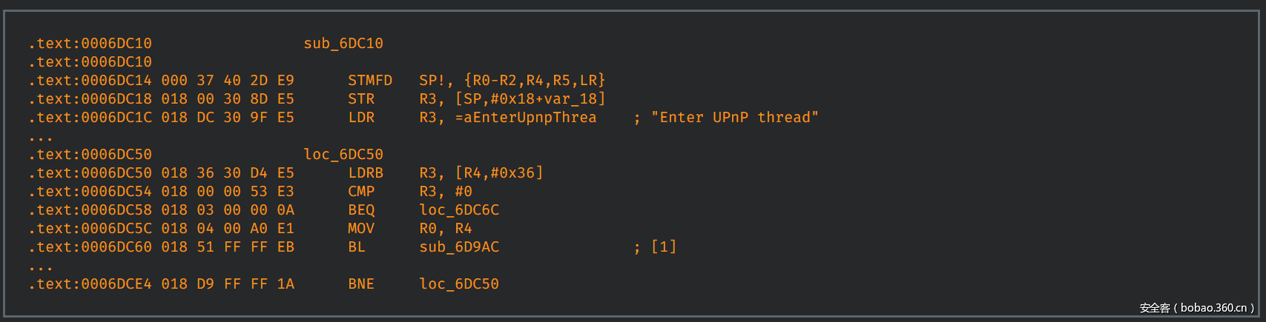Click the CMP instruction mnemonic
The width and height of the screenshot is (1266, 322).
coord(361,192)
